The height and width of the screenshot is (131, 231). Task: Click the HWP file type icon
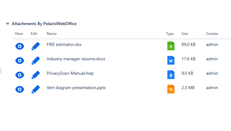tap(171, 75)
